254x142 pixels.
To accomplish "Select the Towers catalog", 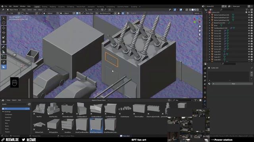I will click(x=7, y=132).
